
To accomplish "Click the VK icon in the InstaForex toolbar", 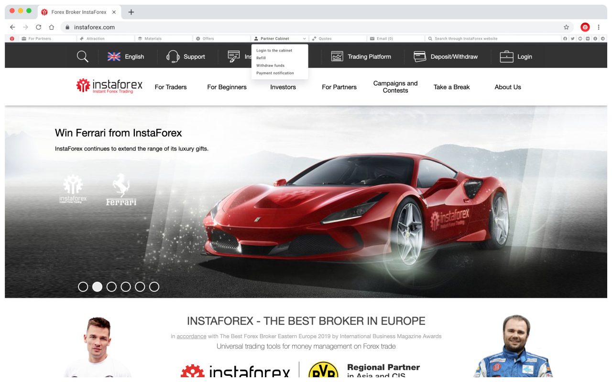I will click(x=588, y=39).
